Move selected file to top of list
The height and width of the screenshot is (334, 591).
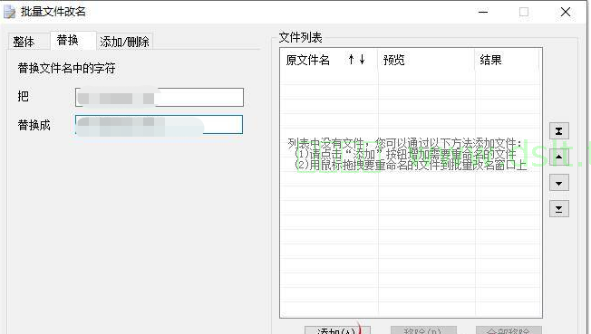pos(559,131)
